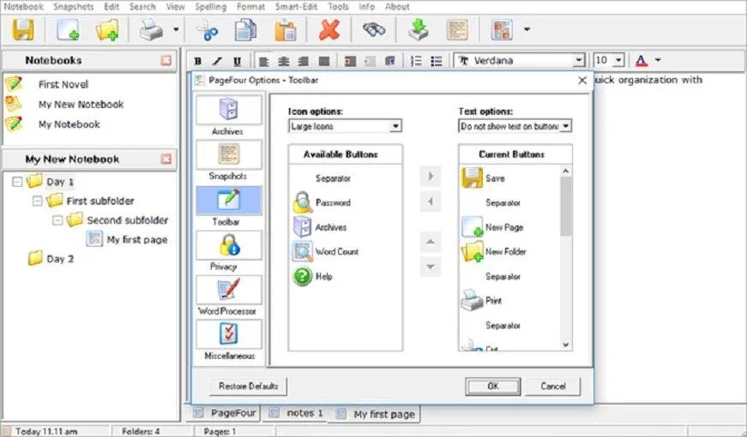The height and width of the screenshot is (437, 747).
Task: Select the Archives options category
Action: pyautogui.click(x=228, y=115)
